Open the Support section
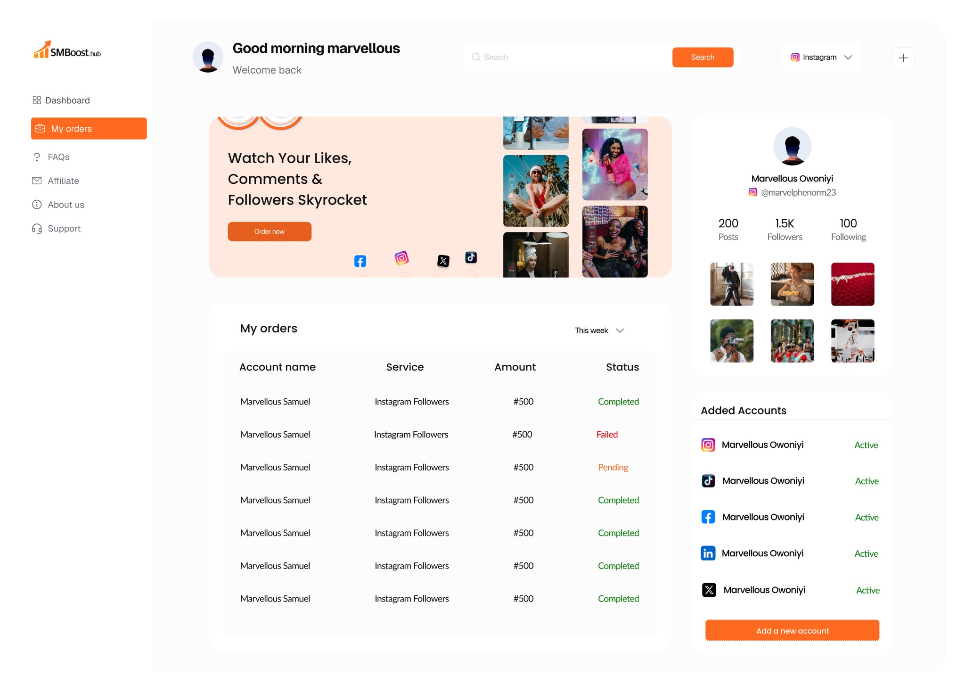The width and height of the screenshot is (965, 693). point(56,229)
